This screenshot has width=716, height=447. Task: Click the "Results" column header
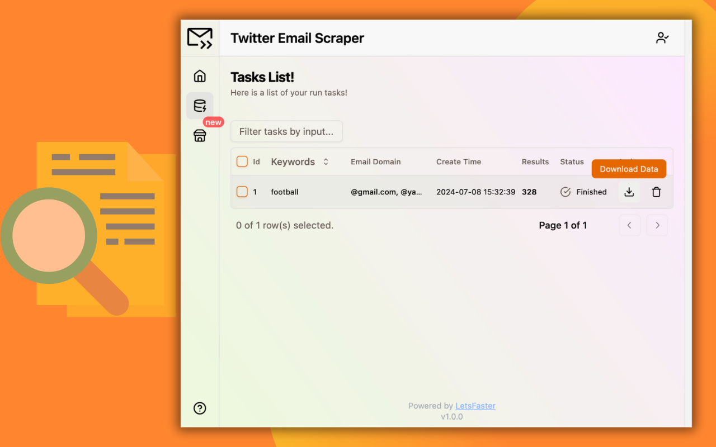tap(535, 161)
